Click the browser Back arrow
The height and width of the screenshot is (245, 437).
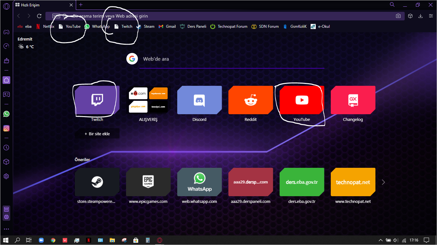pos(19,16)
